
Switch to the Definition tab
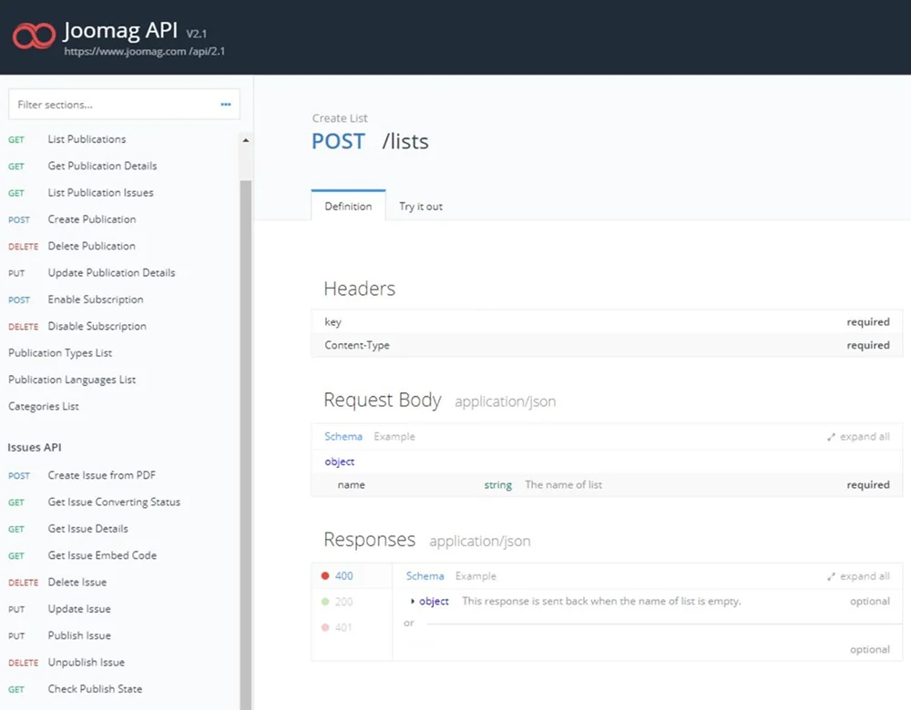(x=348, y=206)
